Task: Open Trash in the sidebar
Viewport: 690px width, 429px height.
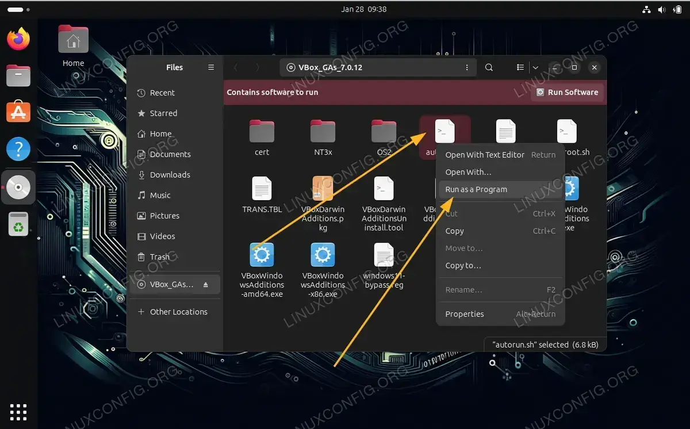Action: 175,256
